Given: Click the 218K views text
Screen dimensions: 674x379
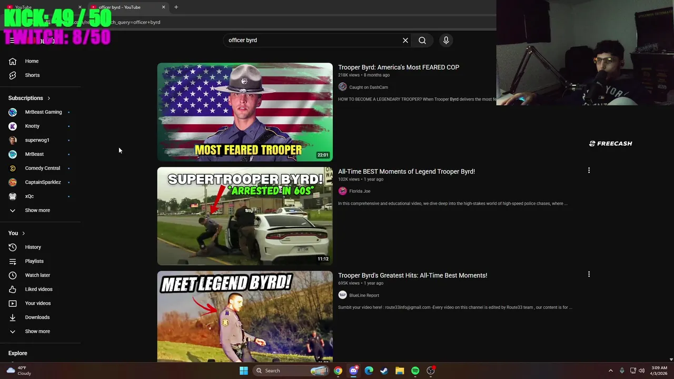Looking at the screenshot, I should click(349, 75).
